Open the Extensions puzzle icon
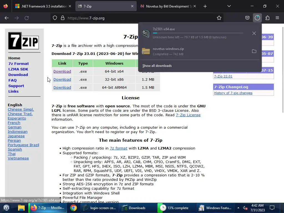This screenshot has height=213, width=284. [x=267, y=18]
